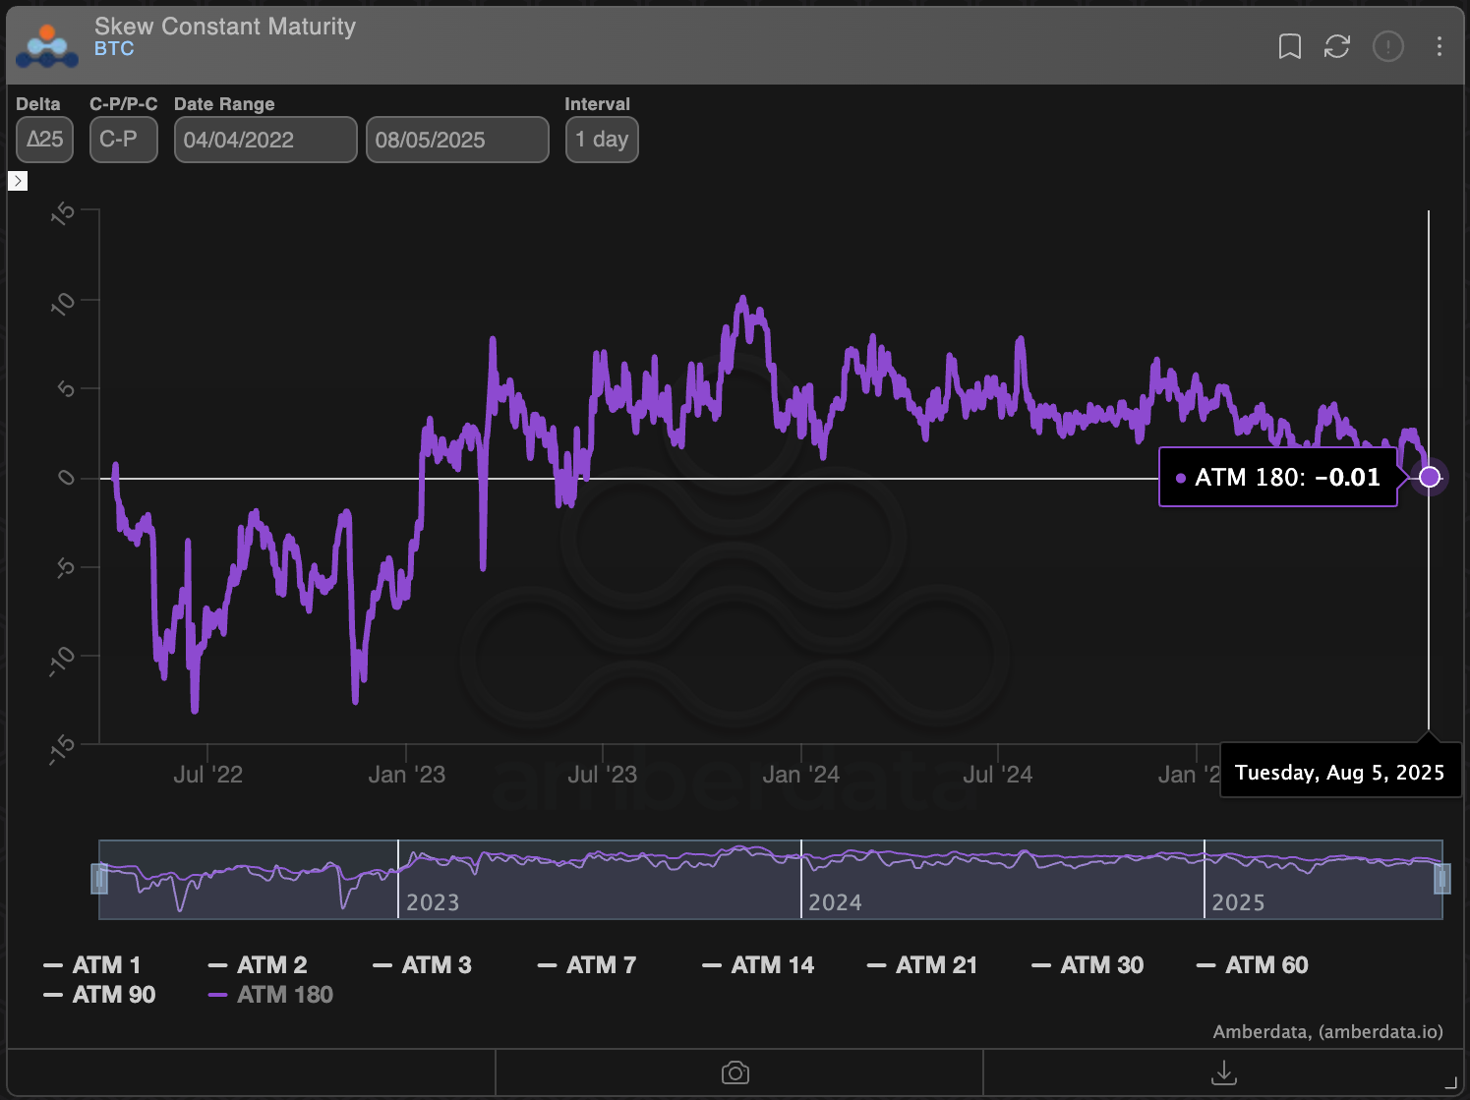Click the start date field 04/04/2022
This screenshot has height=1100, width=1470.
pos(265,140)
